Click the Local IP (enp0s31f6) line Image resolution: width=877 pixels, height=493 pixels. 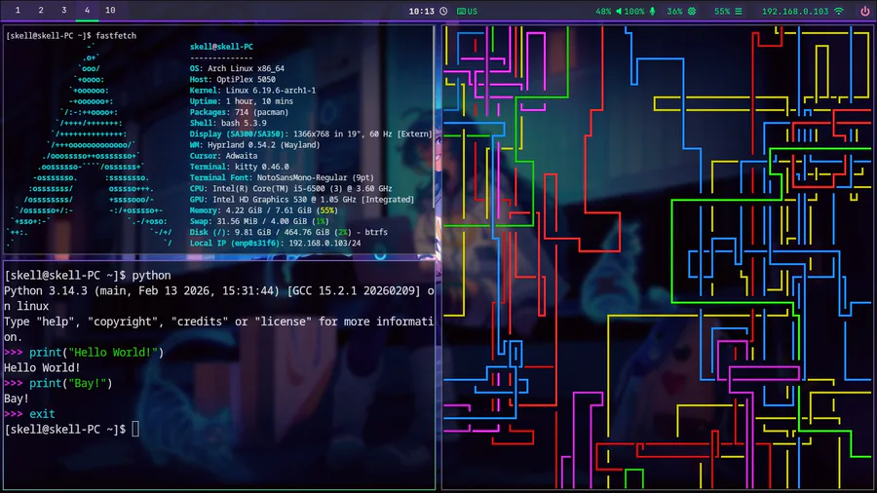[275, 244]
